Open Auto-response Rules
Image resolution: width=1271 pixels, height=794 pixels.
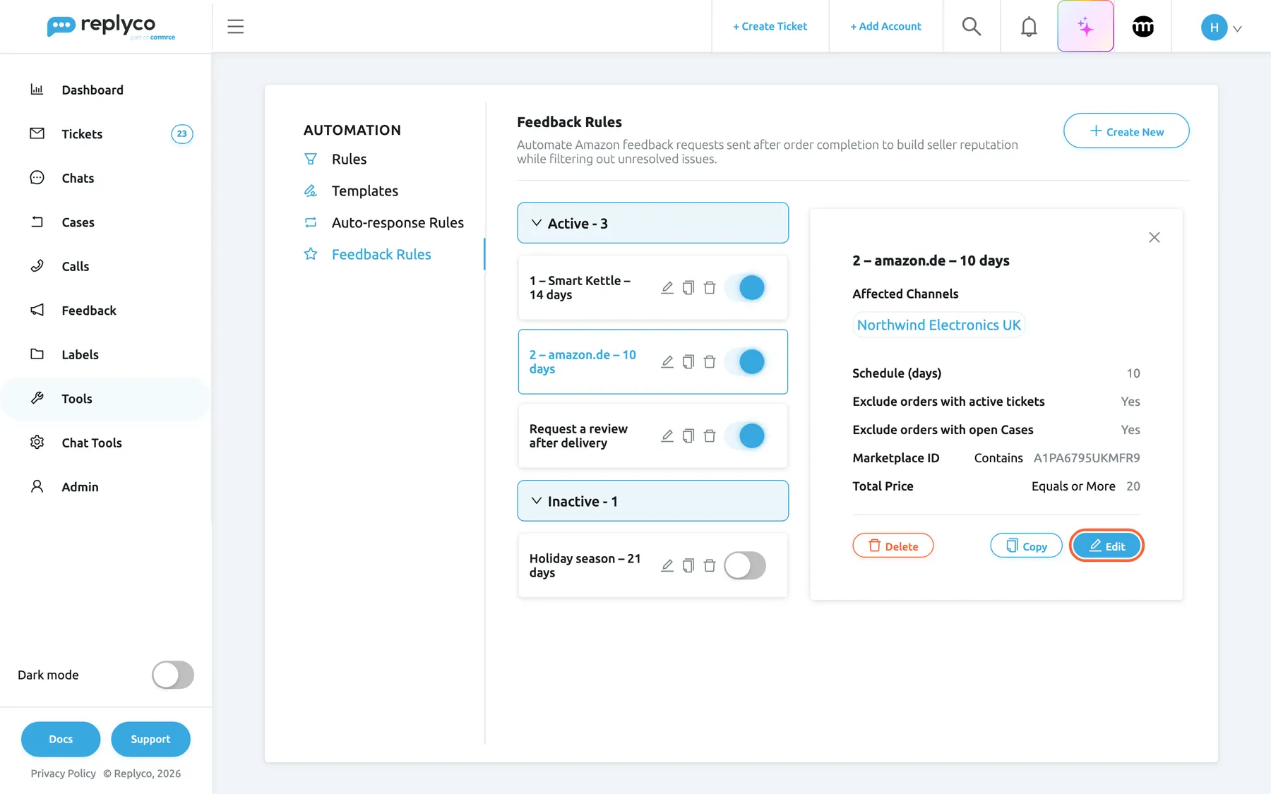pyautogui.click(x=398, y=222)
